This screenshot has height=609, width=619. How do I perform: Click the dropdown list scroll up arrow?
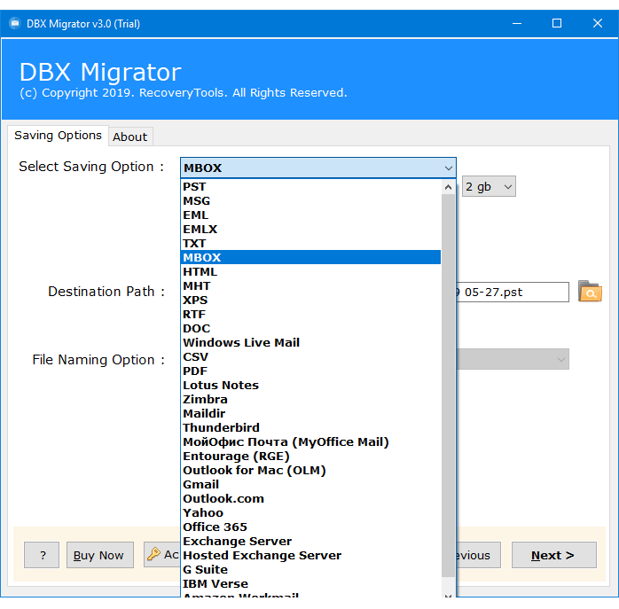pyautogui.click(x=448, y=187)
